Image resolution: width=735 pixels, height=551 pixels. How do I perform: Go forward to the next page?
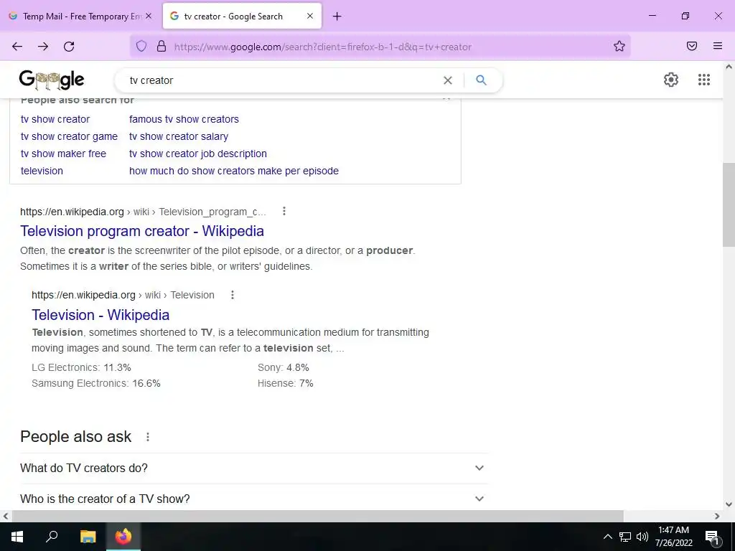click(x=43, y=47)
